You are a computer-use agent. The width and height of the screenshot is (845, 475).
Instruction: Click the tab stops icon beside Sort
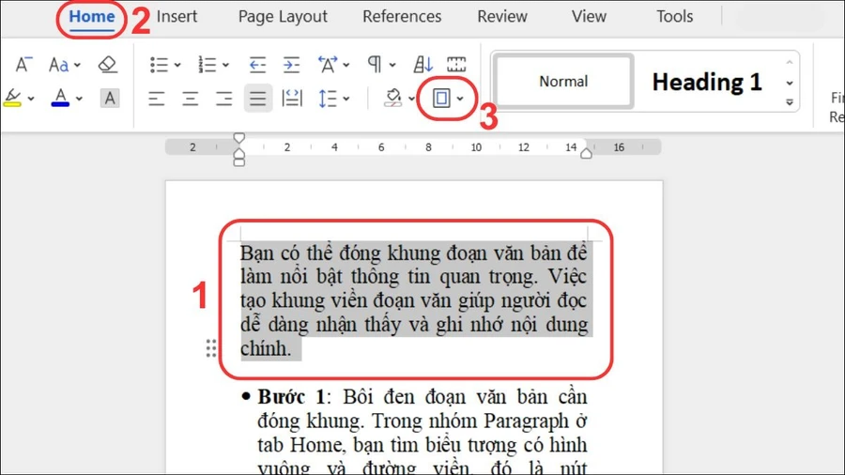456,65
